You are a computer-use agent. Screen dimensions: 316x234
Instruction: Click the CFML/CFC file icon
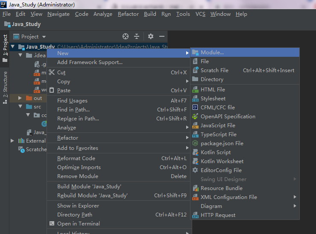195,107
